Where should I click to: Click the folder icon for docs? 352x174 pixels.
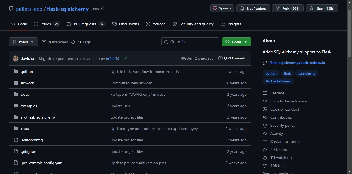16,94
